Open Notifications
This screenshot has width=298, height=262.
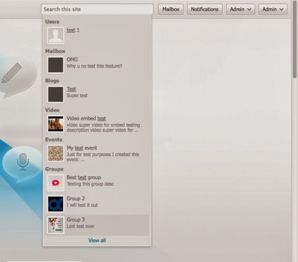pos(205,9)
